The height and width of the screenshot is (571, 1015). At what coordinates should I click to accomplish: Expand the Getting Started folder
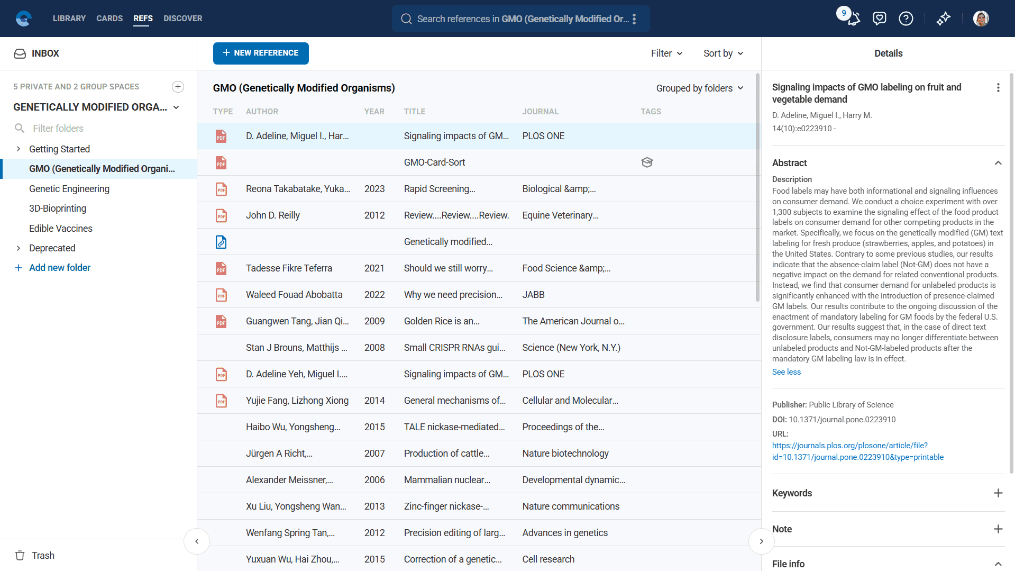click(19, 149)
